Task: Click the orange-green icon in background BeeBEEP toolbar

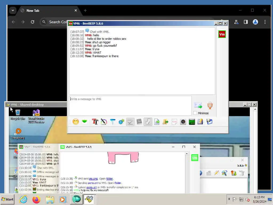Action: (234, 173)
